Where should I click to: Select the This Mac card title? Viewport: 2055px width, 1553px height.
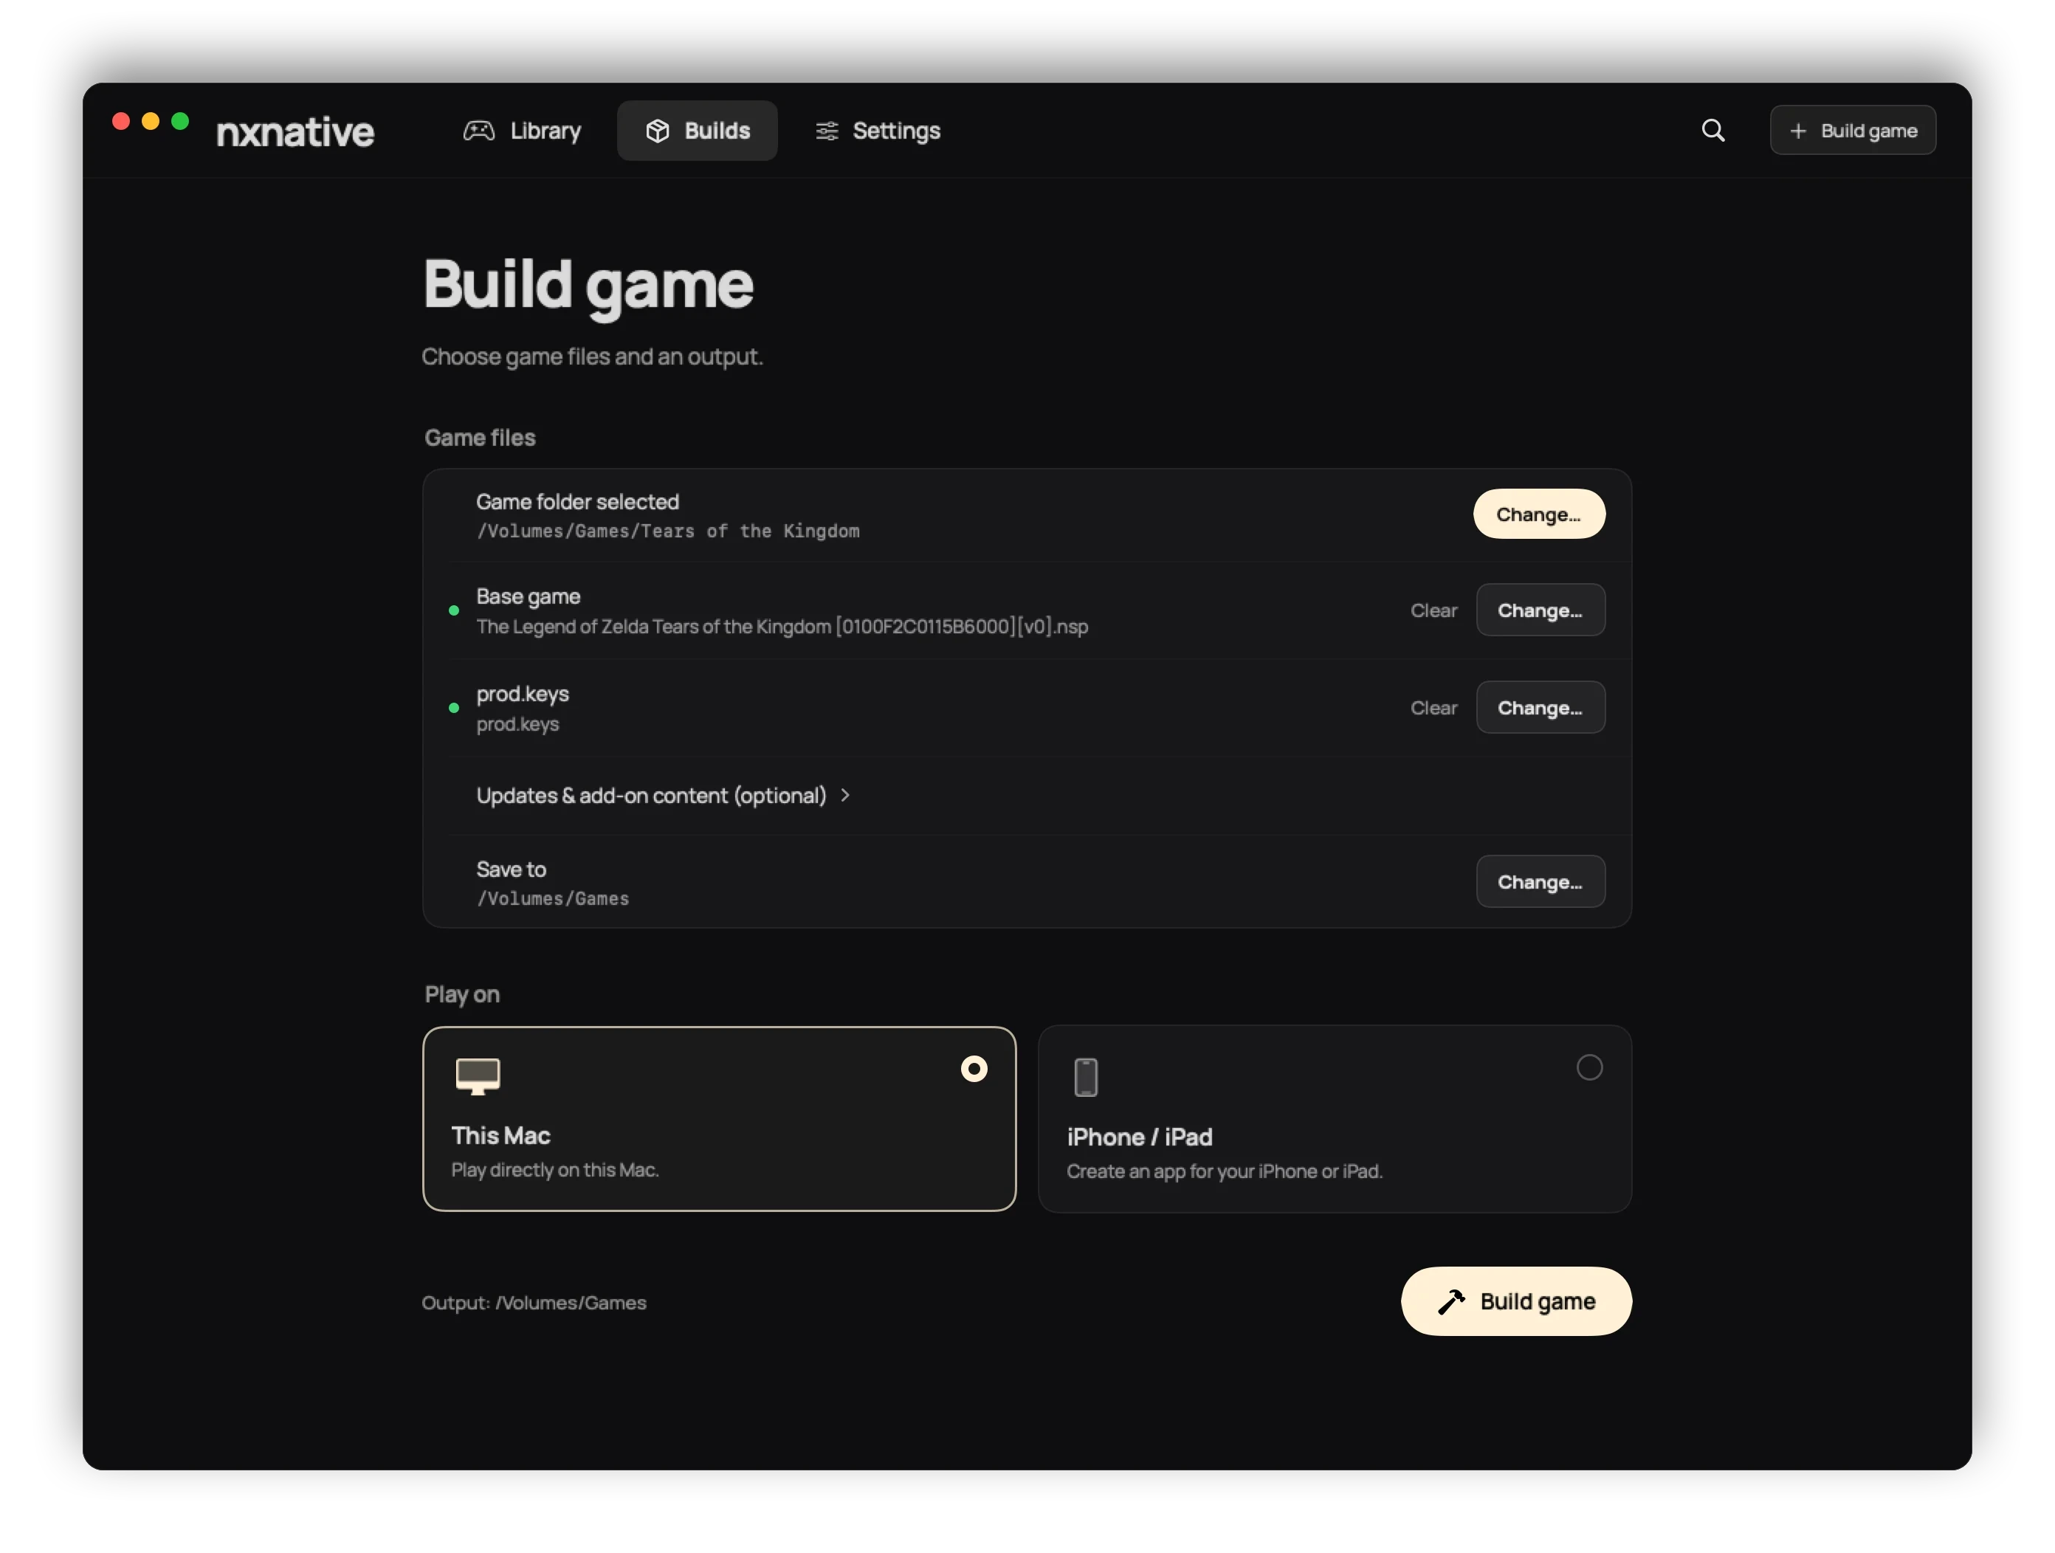(x=500, y=1135)
